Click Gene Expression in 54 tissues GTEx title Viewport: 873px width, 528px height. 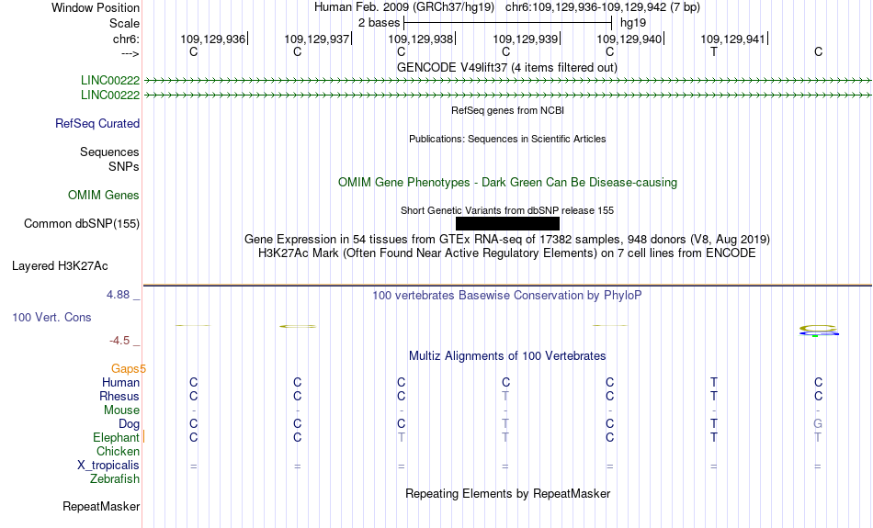(x=507, y=240)
